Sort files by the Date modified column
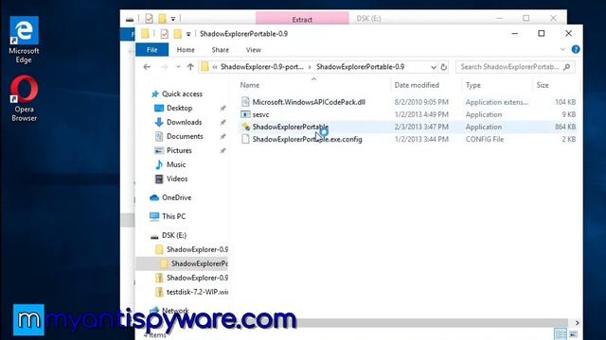 click(417, 85)
